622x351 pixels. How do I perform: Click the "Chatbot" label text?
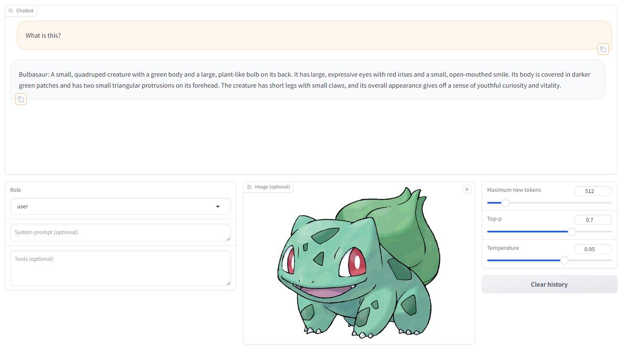pyautogui.click(x=25, y=11)
